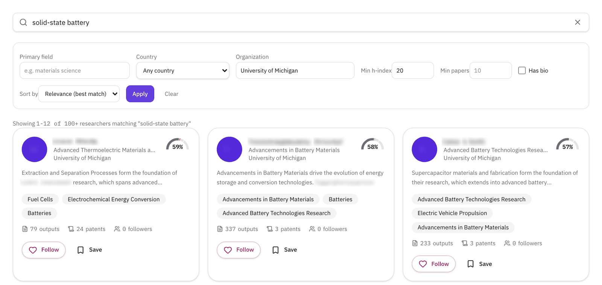The height and width of the screenshot is (285, 602).
Task: Follow the researcher with 233 outputs
Action: pyautogui.click(x=434, y=264)
